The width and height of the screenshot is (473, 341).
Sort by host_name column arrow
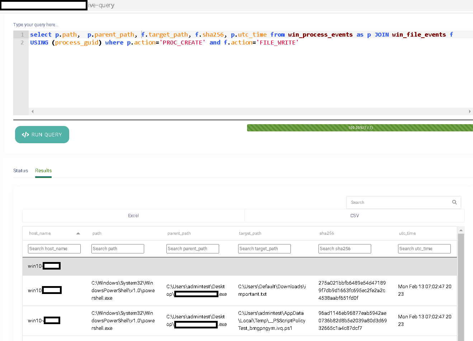[78, 233]
